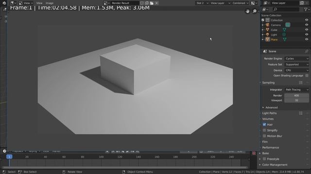Image resolution: width=311 pixels, height=174 pixels.
Task: Open the View mode dropdown in header
Action: (x=26, y=3)
